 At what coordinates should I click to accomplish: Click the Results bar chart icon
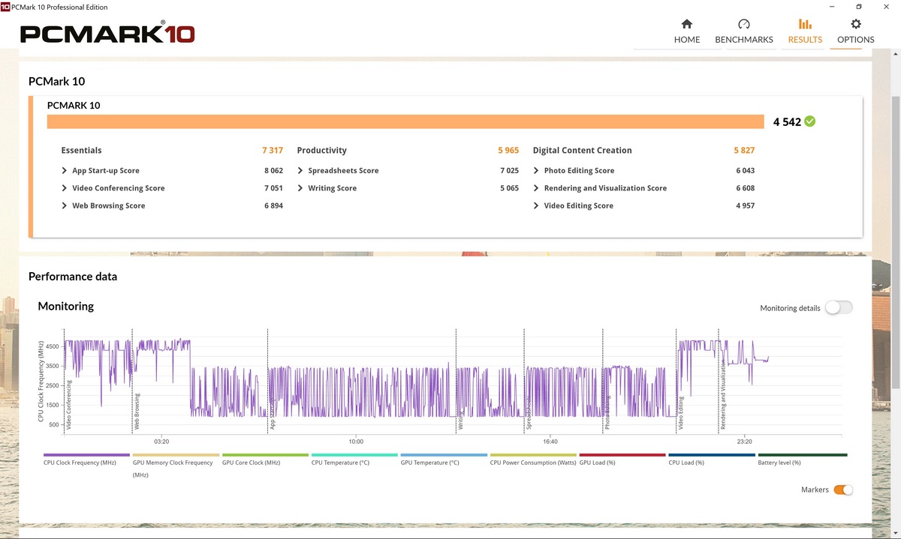coord(805,24)
